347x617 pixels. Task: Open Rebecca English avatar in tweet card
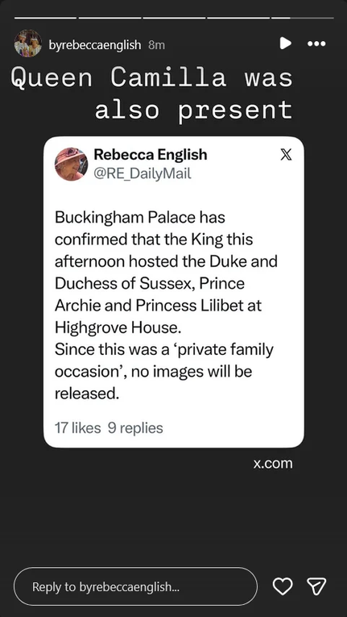71,164
